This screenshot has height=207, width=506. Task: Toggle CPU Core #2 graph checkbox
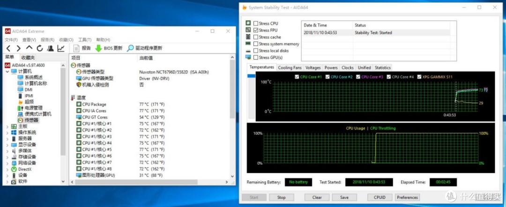[x=327, y=77]
